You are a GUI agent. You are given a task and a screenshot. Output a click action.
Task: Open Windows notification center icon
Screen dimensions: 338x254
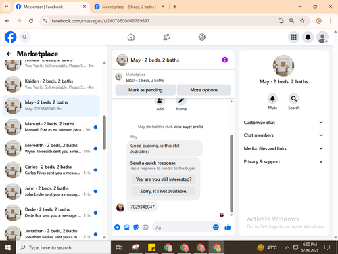click(327, 247)
